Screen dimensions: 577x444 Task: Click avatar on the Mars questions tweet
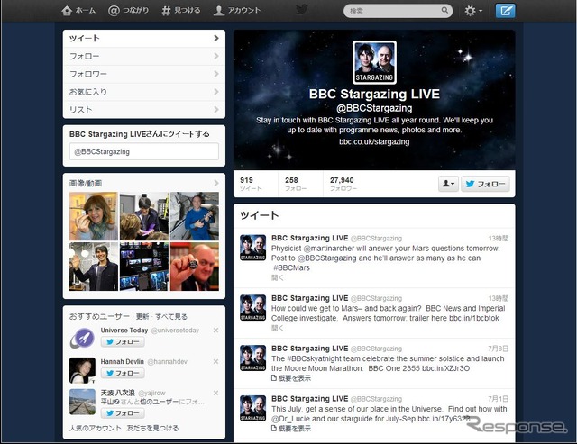(252, 248)
